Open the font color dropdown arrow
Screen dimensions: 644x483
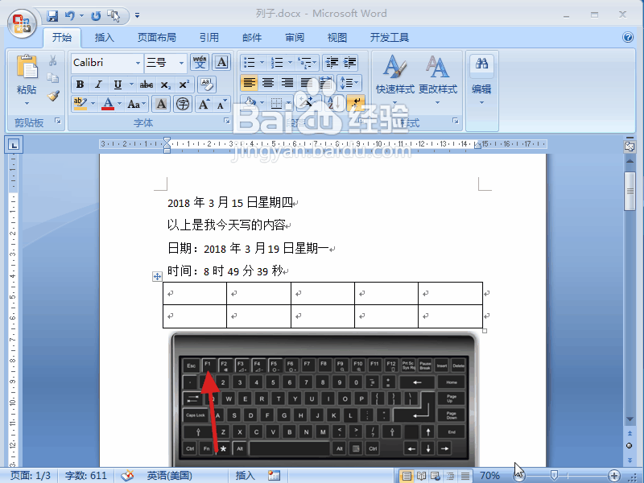119,104
